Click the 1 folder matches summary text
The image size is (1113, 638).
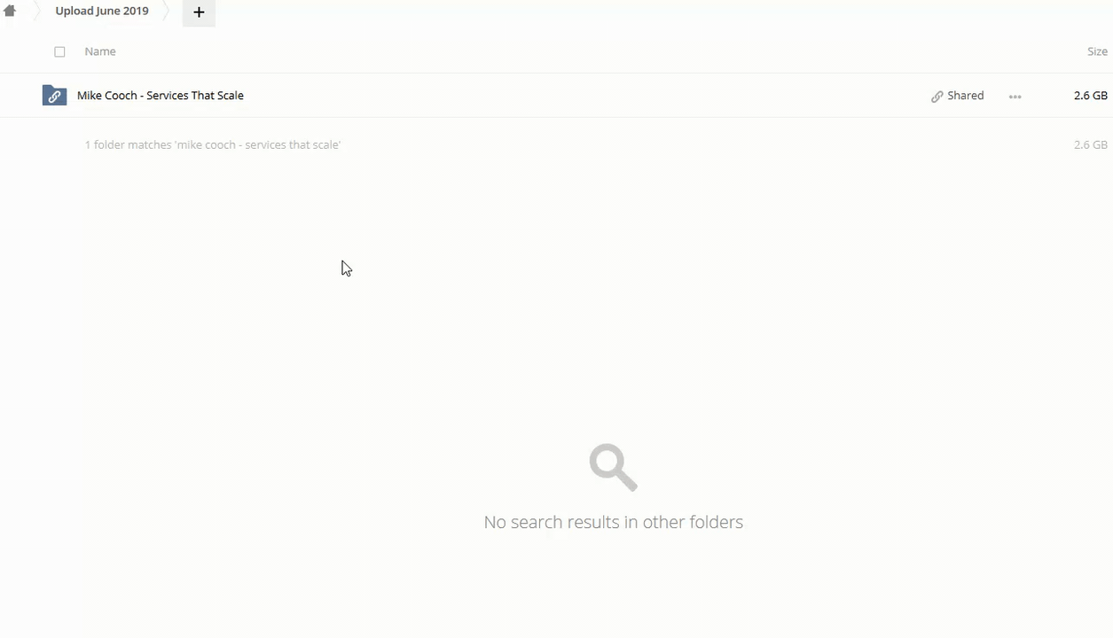(213, 144)
